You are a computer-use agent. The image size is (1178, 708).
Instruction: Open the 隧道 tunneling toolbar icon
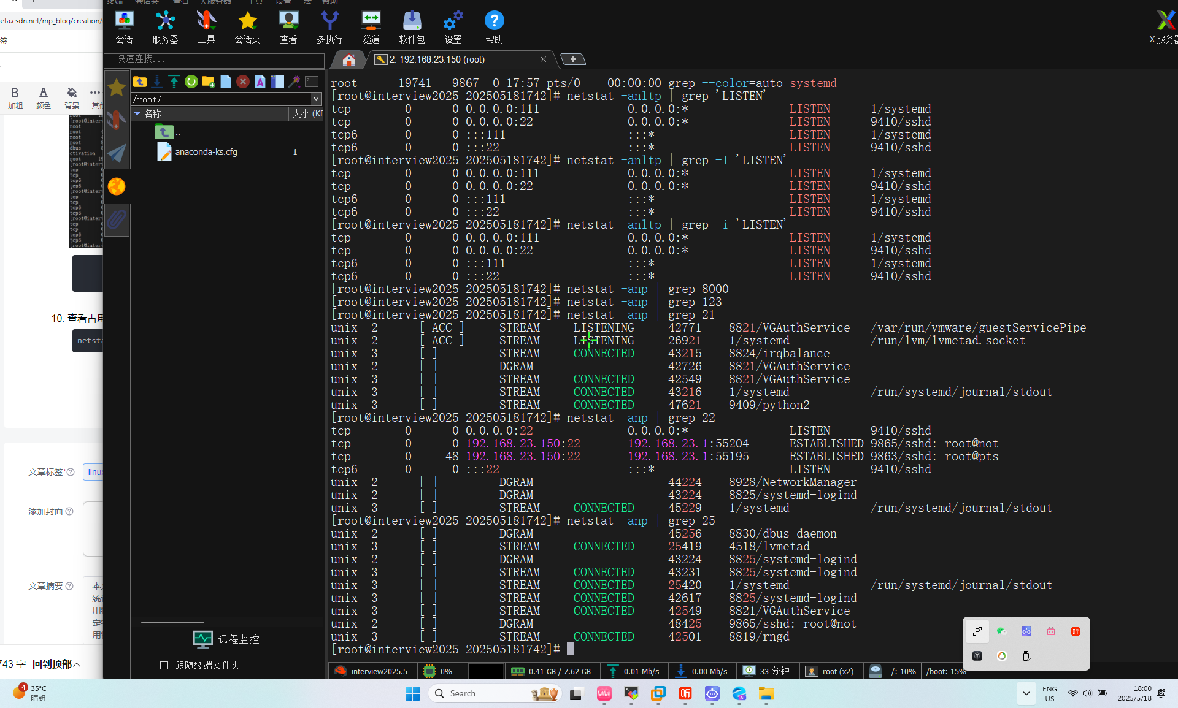pyautogui.click(x=371, y=28)
